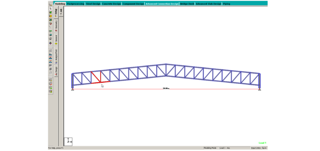320x151 pixels.
Task: Open the Bridge Deck tab
Action: coord(187,4)
